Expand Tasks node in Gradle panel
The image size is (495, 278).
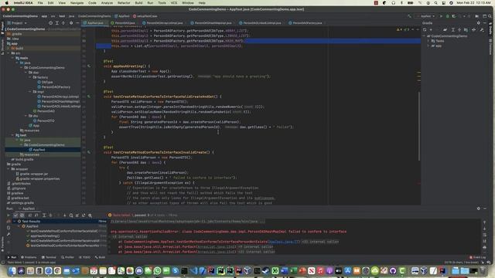[428, 41]
